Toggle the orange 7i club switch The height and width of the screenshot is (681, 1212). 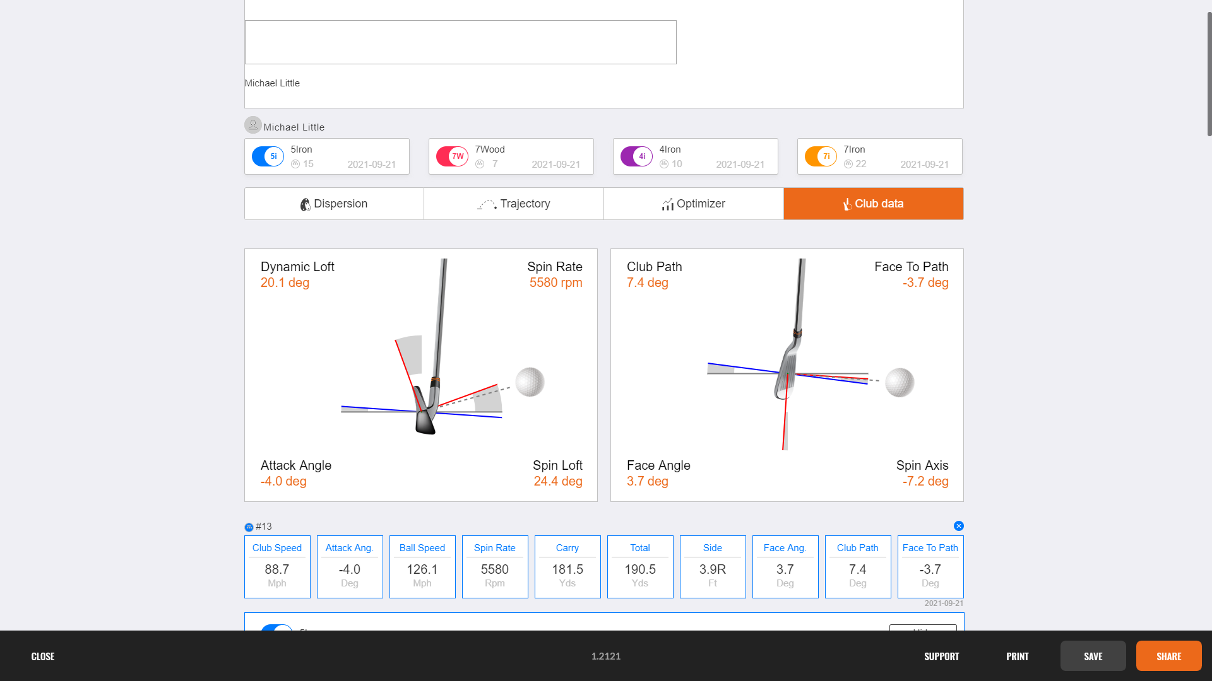coord(821,156)
